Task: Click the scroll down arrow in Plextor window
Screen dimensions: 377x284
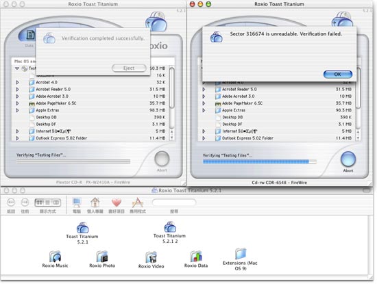Action: (x=171, y=138)
